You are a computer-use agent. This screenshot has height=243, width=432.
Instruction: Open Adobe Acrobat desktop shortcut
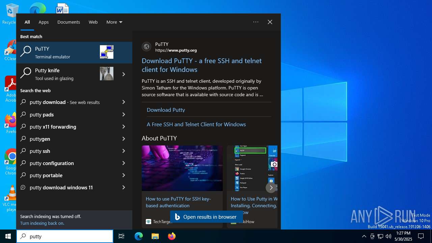coord(10,89)
